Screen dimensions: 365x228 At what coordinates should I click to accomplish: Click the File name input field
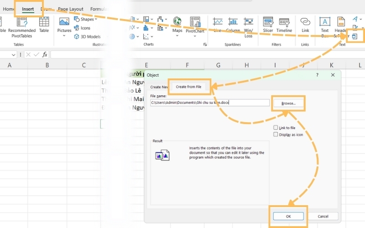coord(210,103)
